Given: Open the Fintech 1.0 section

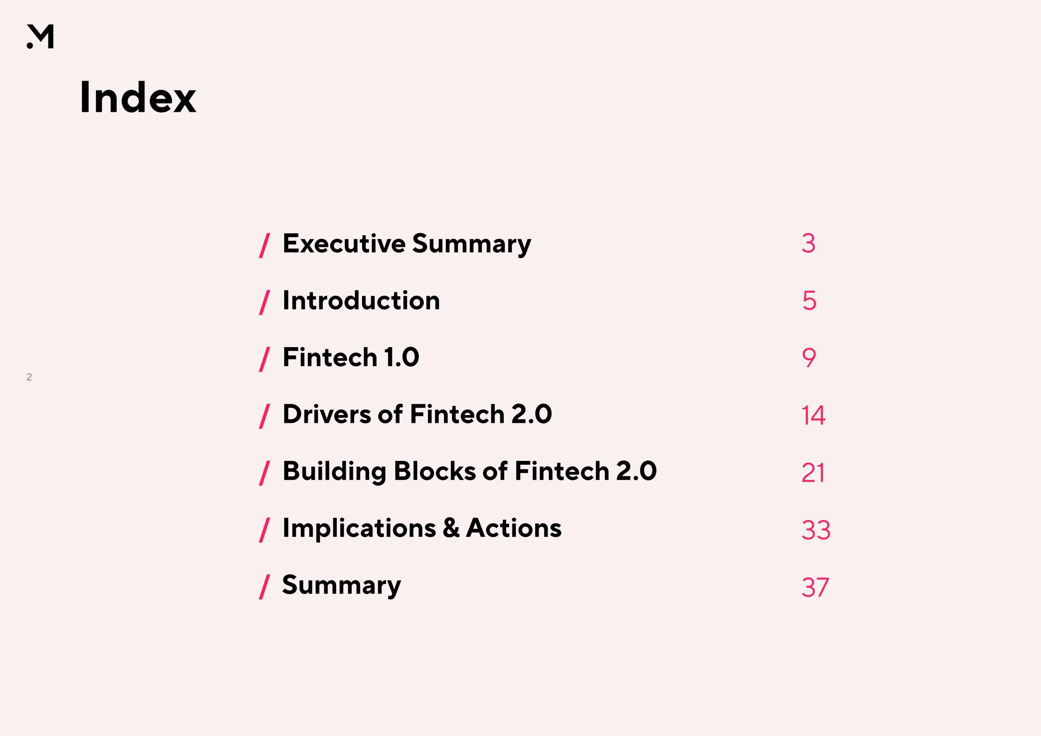Looking at the screenshot, I should (351, 357).
